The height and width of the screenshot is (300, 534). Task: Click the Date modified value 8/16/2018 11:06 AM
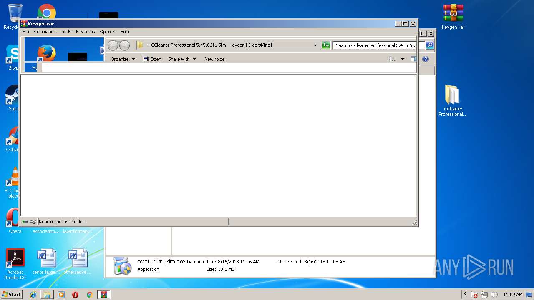239,262
